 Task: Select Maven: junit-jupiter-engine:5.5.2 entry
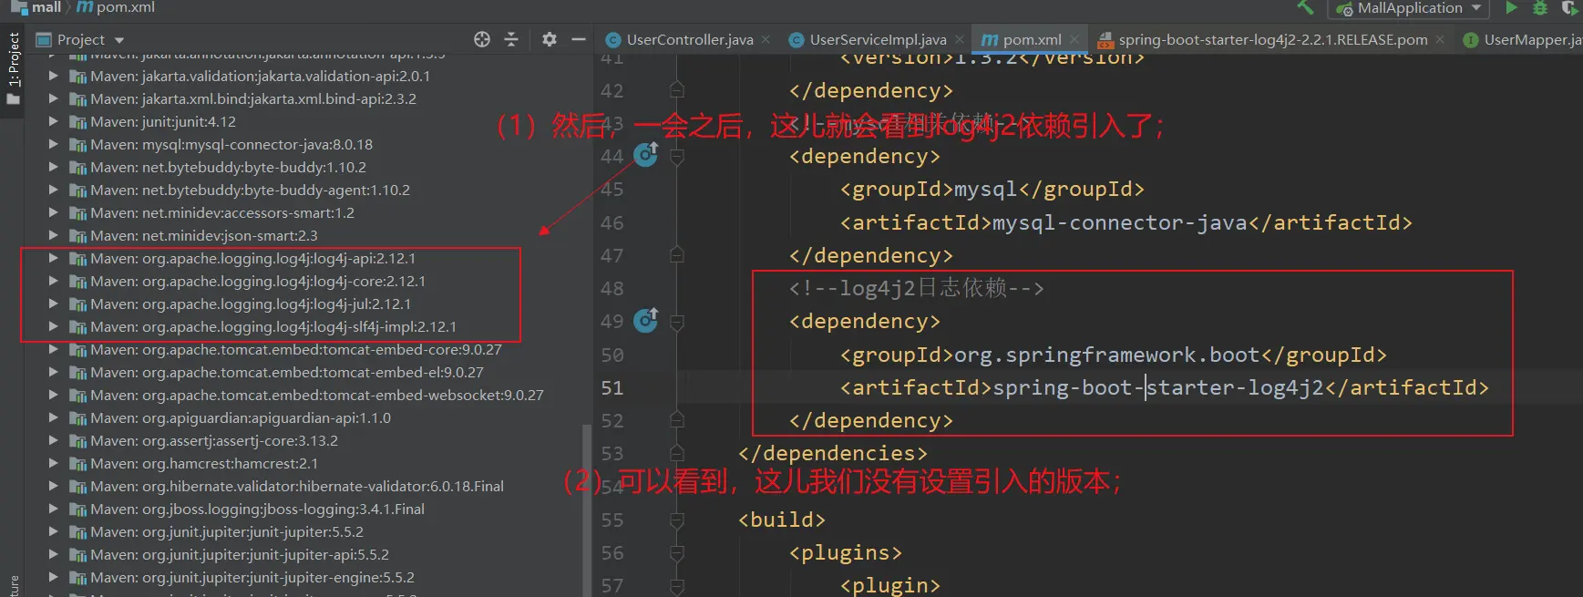(x=252, y=577)
